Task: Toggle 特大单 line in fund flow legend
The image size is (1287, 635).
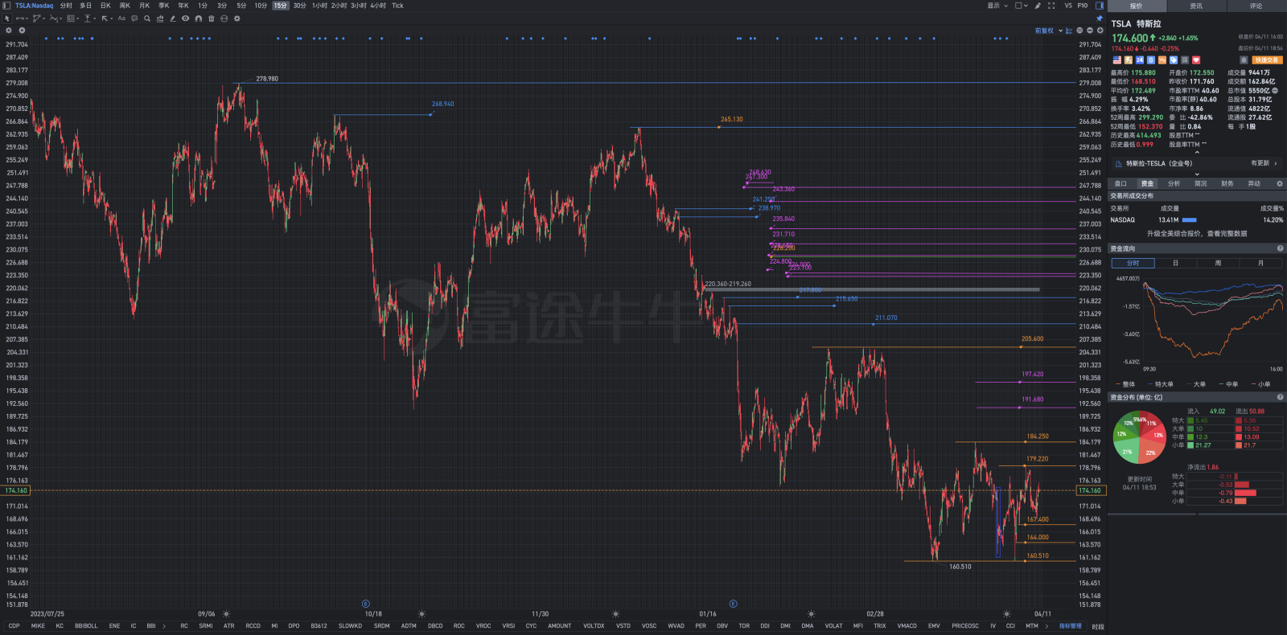Action: pos(1161,384)
